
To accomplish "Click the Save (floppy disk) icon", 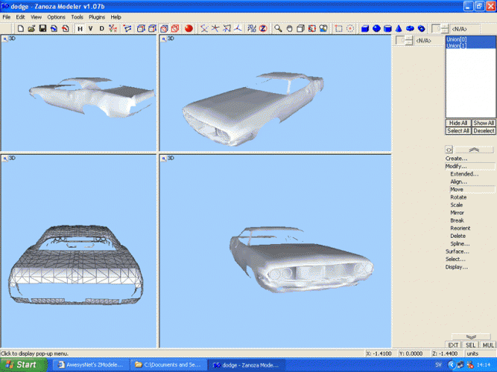I will pos(42,28).
